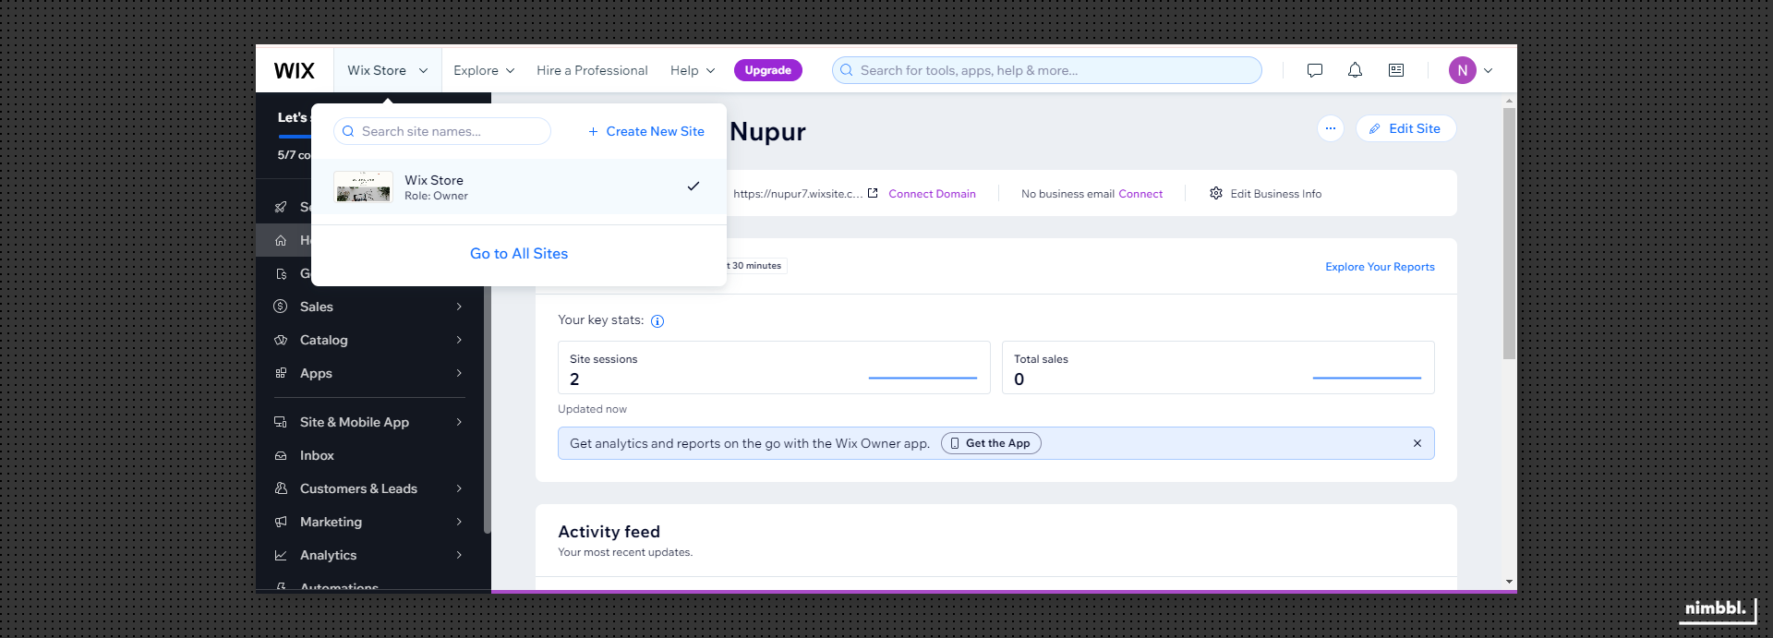Image resolution: width=1773 pixels, height=638 pixels.
Task: Click the more actions ellipsis button
Action: [1330, 128]
